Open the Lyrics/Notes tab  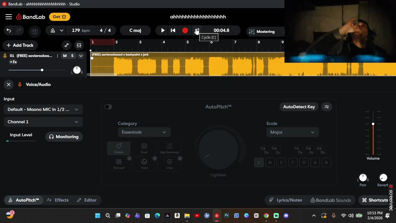[286, 200]
